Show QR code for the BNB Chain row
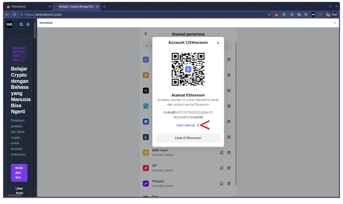Screen dimensions: 343x204 229,152
